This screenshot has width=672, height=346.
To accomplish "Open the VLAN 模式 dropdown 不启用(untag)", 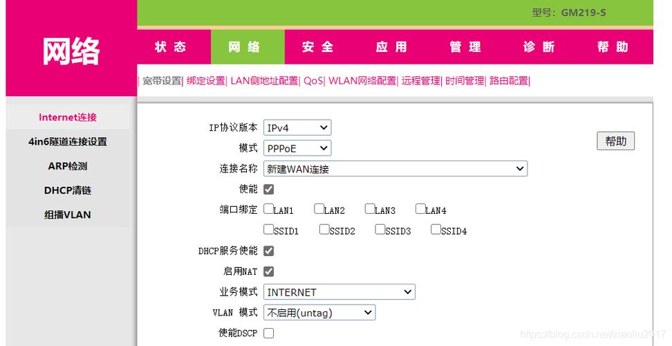I will coord(319,313).
